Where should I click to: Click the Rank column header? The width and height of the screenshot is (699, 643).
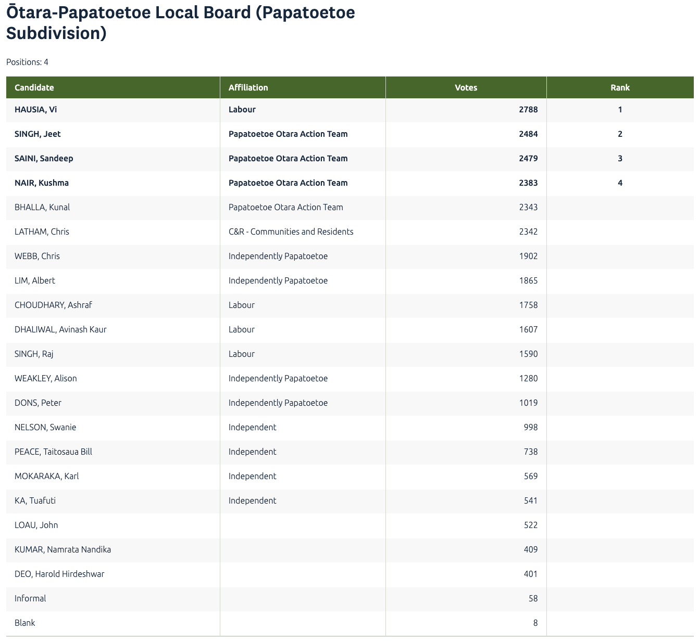coord(620,87)
